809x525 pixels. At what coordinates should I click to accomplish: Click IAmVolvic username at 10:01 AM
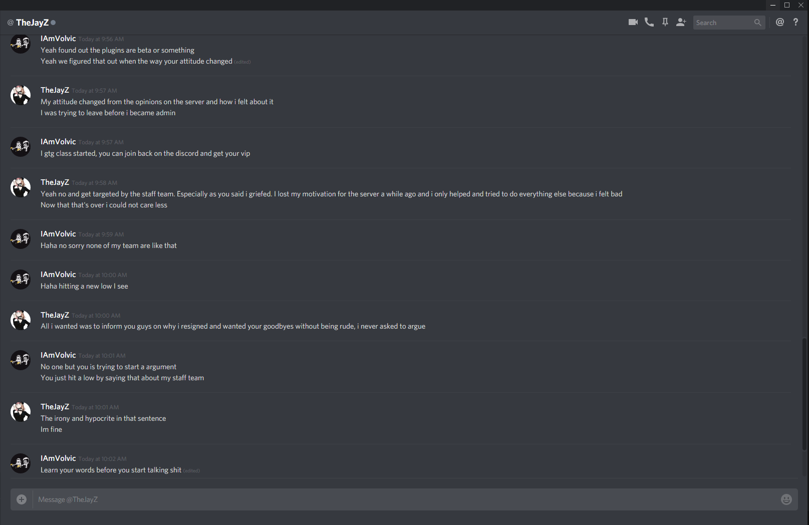click(x=58, y=355)
